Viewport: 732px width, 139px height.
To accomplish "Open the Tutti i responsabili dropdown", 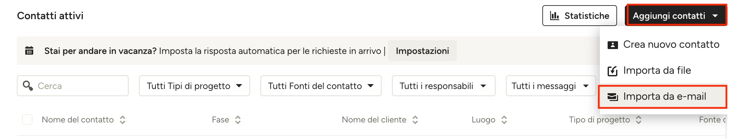I will 443,86.
